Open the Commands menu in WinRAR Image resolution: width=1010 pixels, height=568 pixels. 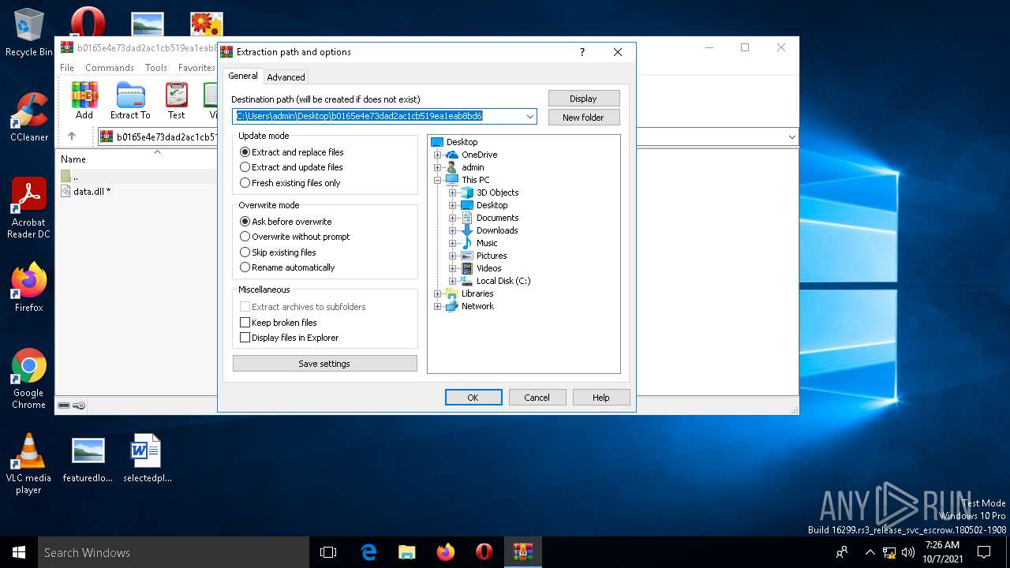click(x=110, y=68)
